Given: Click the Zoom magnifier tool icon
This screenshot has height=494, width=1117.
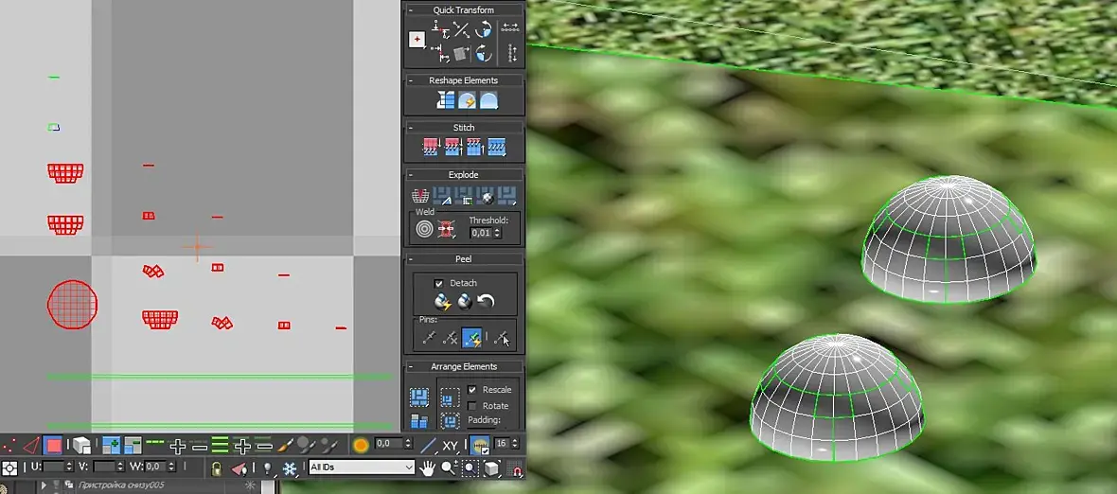Looking at the screenshot, I should coord(449,468).
